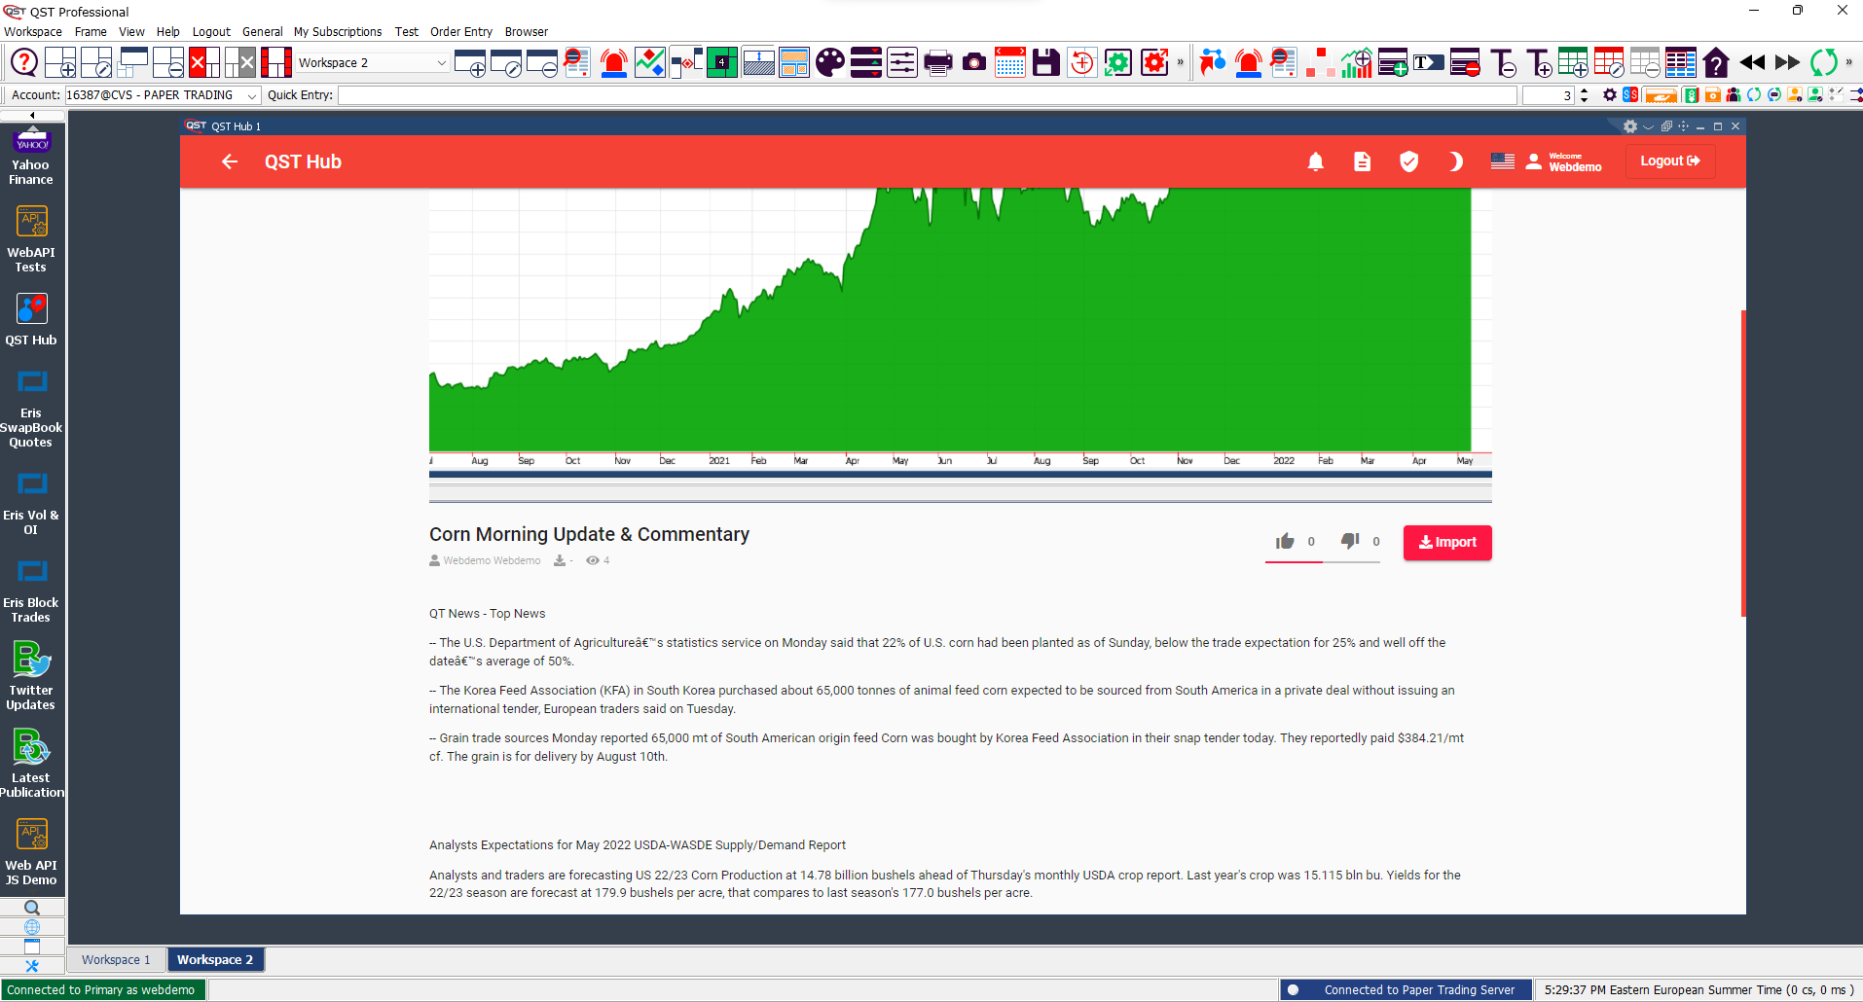Take snapshot with camera icon
1863x1002 pixels.
[x=973, y=63]
